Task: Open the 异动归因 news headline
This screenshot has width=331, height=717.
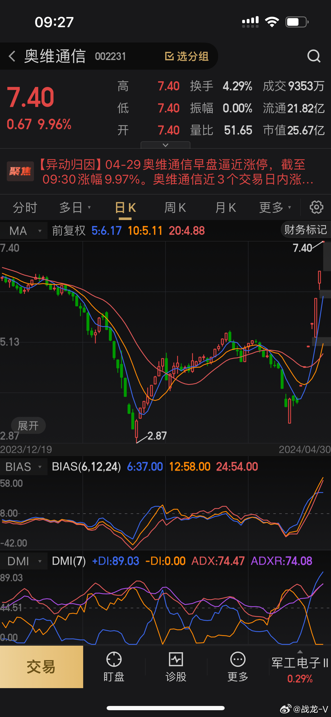Action: coord(175,172)
